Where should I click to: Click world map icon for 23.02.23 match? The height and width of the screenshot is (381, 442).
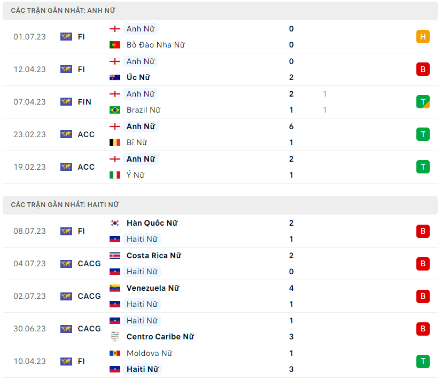coord(66,134)
